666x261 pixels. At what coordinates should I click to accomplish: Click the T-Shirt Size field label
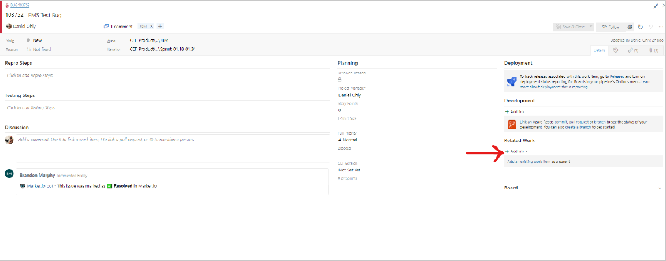tap(347, 118)
